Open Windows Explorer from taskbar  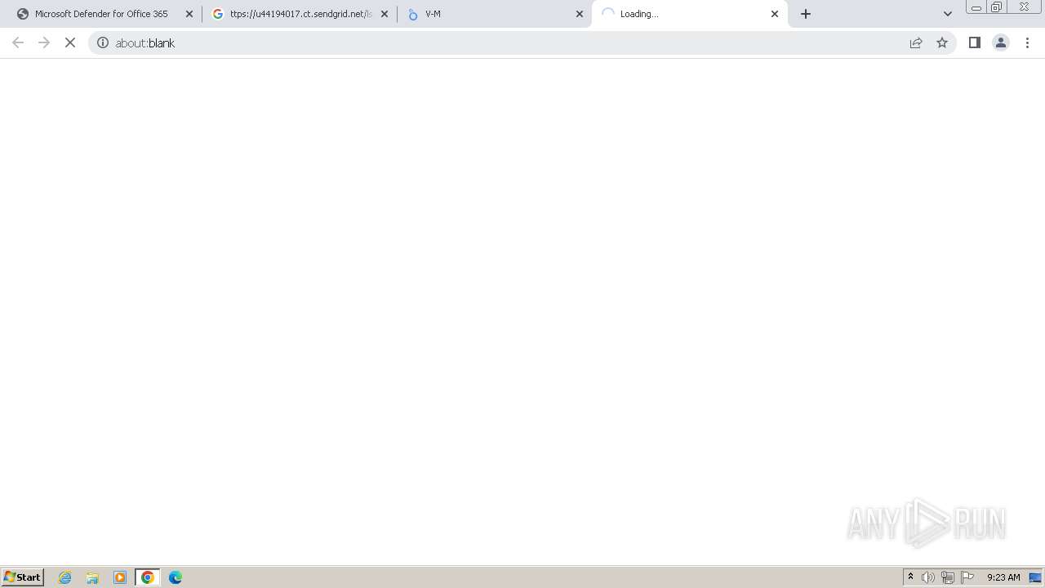[x=92, y=577]
